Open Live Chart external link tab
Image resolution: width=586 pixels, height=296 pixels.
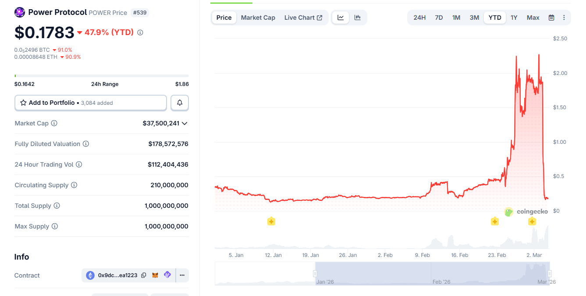pyautogui.click(x=303, y=18)
